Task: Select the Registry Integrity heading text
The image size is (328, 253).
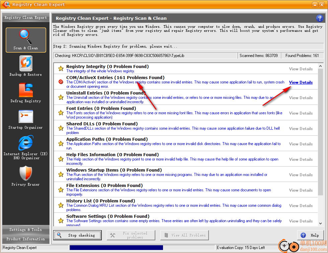Action: coord(107,66)
